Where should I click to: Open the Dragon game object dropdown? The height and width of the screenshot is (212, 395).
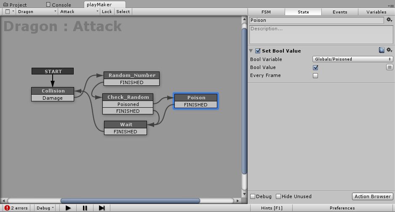(x=37, y=12)
